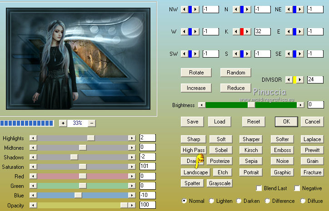Apply the Landscape preset
Viewport: 329px width, 211px height.
point(195,172)
